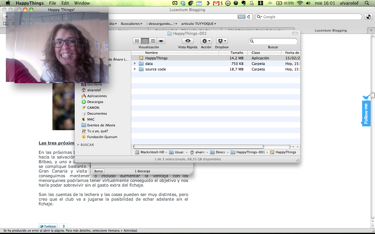Screen dimensions: 375x234
Task: Open the Acción gear dropdown
Action: (x=206, y=41)
